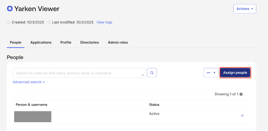Open the Applications tab

41,43
